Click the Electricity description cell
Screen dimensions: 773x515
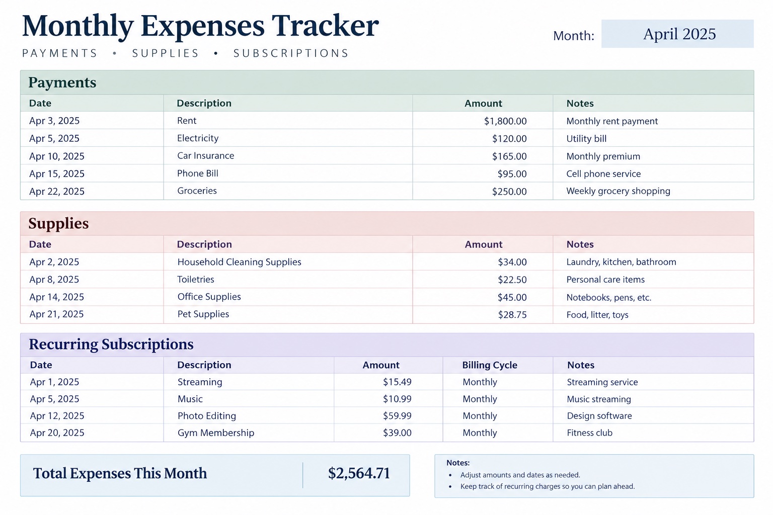pyautogui.click(x=288, y=138)
